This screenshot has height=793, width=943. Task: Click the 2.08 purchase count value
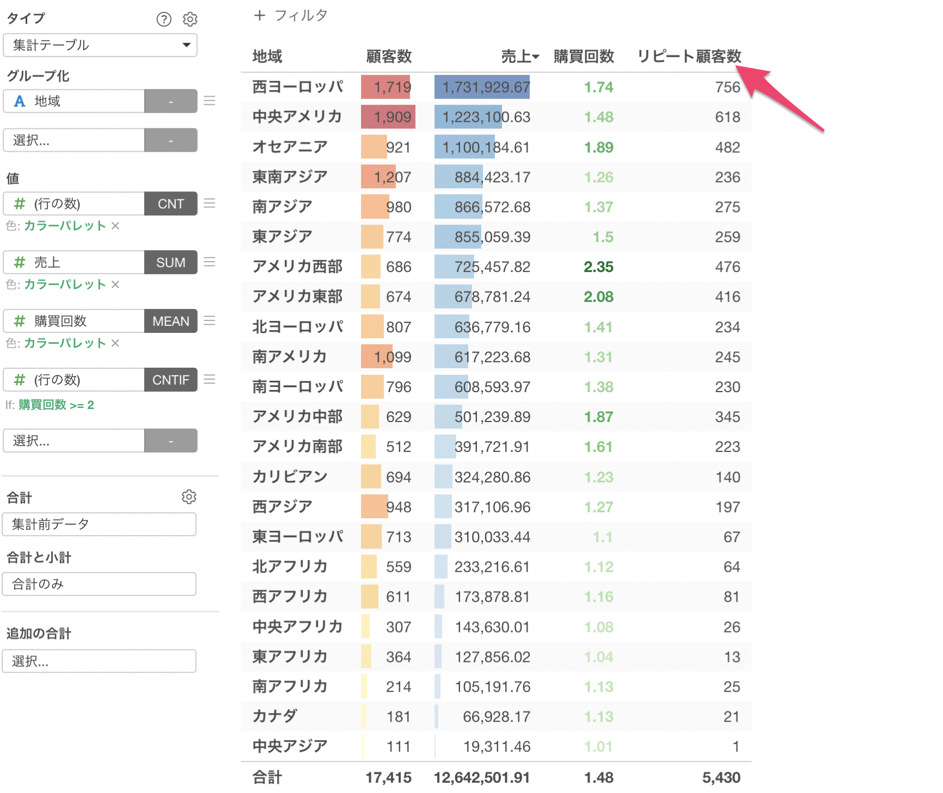pos(598,297)
